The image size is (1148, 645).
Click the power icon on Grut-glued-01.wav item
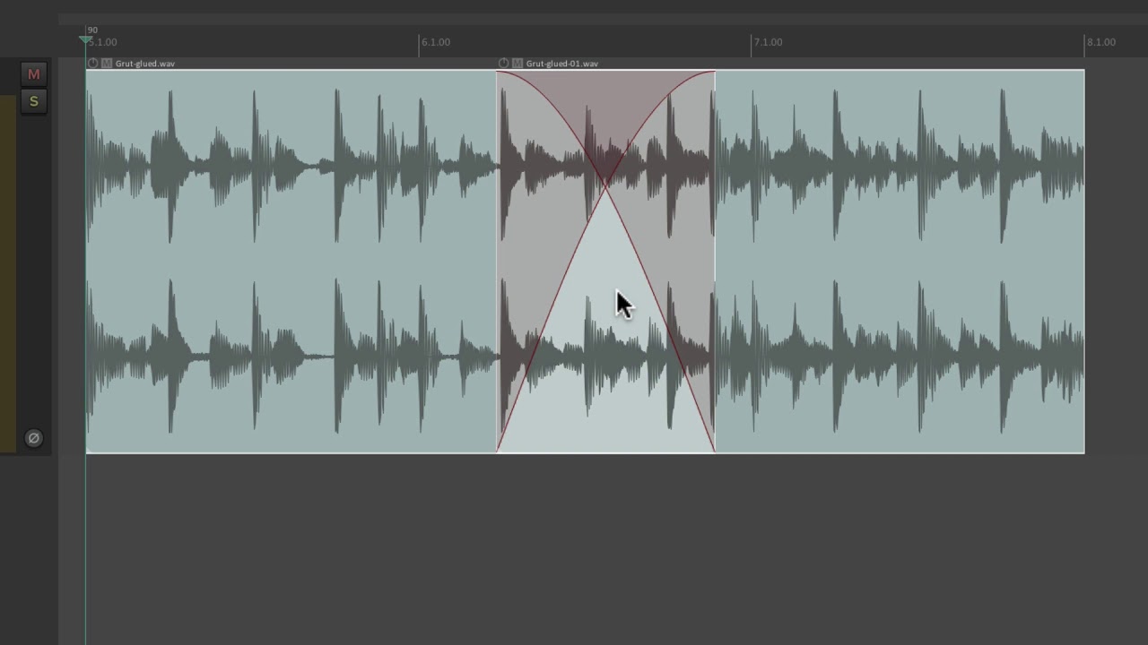[503, 64]
